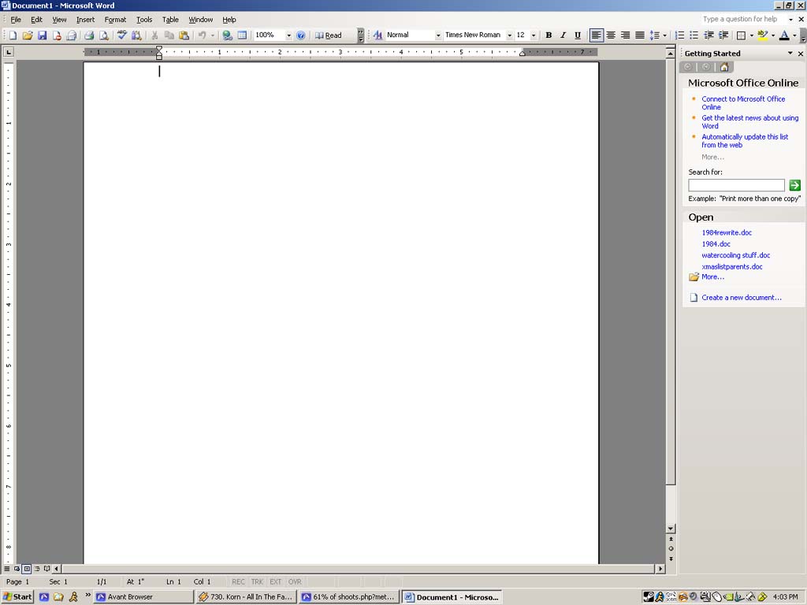Open the Table menu

(x=170, y=20)
